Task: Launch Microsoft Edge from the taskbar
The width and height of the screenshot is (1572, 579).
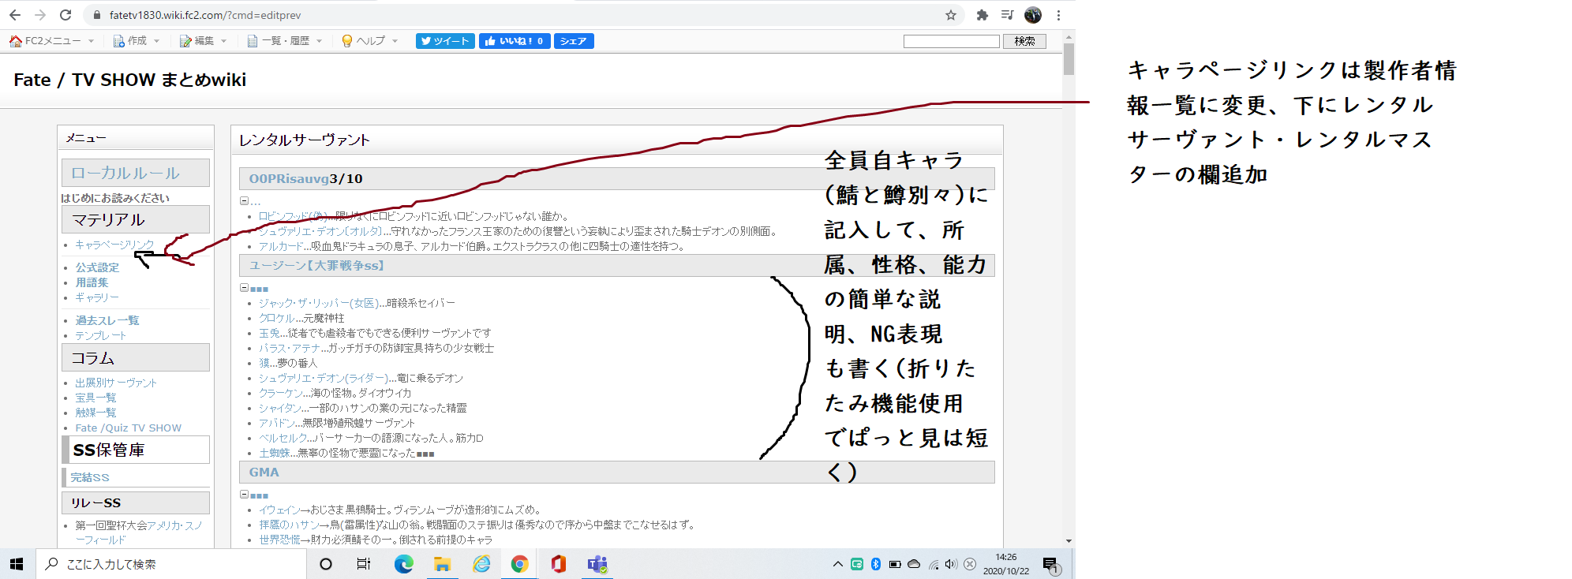Action: [404, 564]
